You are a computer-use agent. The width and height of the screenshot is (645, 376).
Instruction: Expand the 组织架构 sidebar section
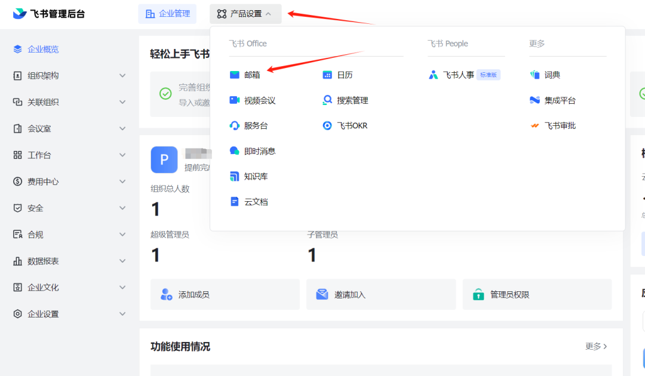click(x=122, y=76)
